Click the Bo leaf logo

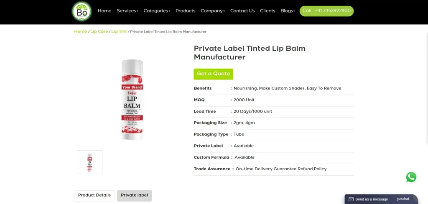[x=82, y=11]
